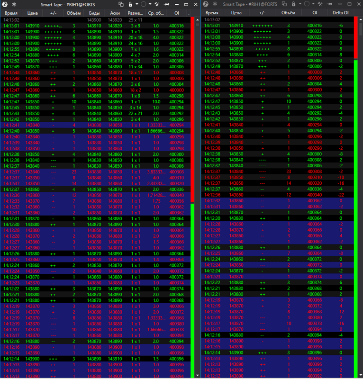This screenshot has width=363, height=379.
Task: Select volume 23 in right window
Action: coord(289,171)
